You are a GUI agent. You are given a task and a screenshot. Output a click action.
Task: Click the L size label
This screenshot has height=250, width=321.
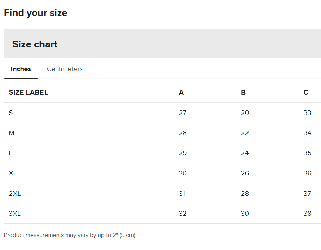coord(10,153)
